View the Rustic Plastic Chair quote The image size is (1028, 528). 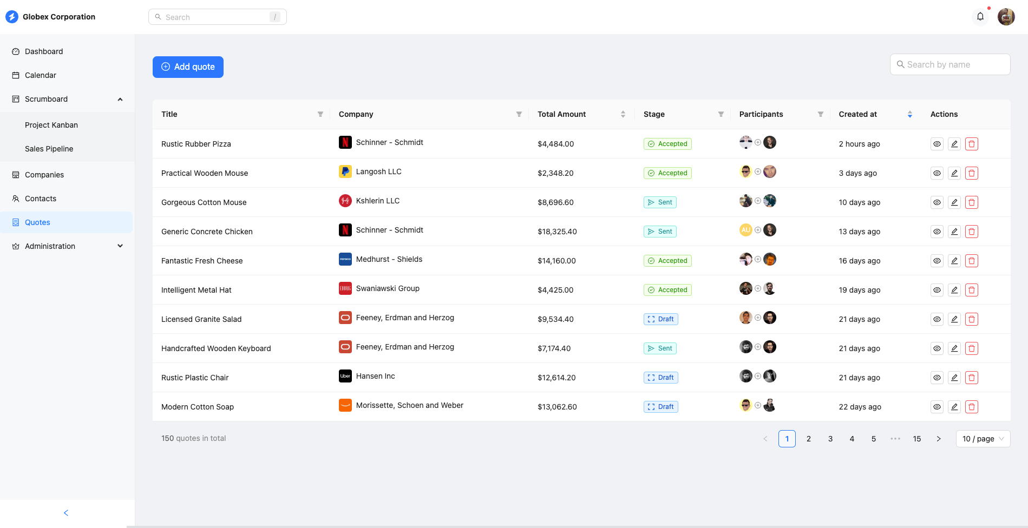937,378
